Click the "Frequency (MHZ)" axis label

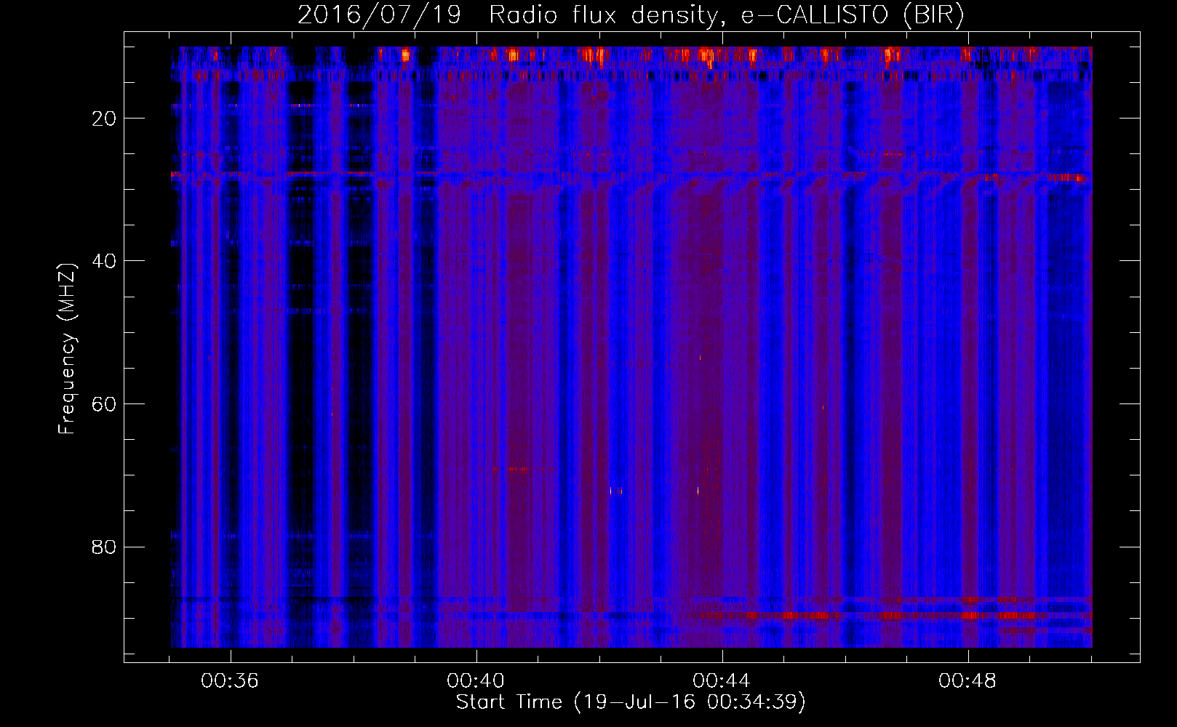pos(67,349)
